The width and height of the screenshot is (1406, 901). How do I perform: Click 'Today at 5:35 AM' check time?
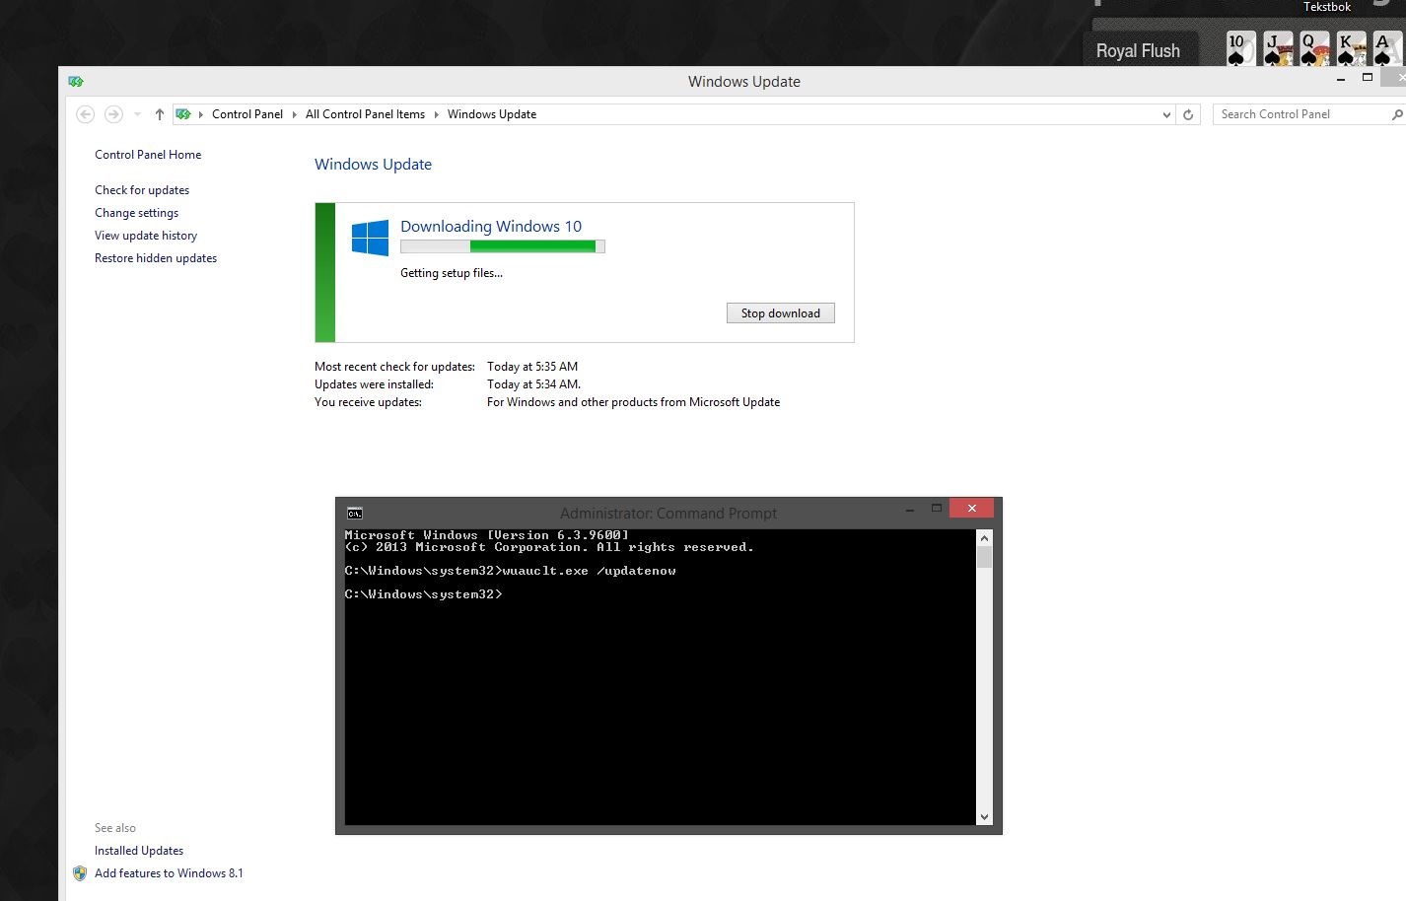[x=532, y=367]
